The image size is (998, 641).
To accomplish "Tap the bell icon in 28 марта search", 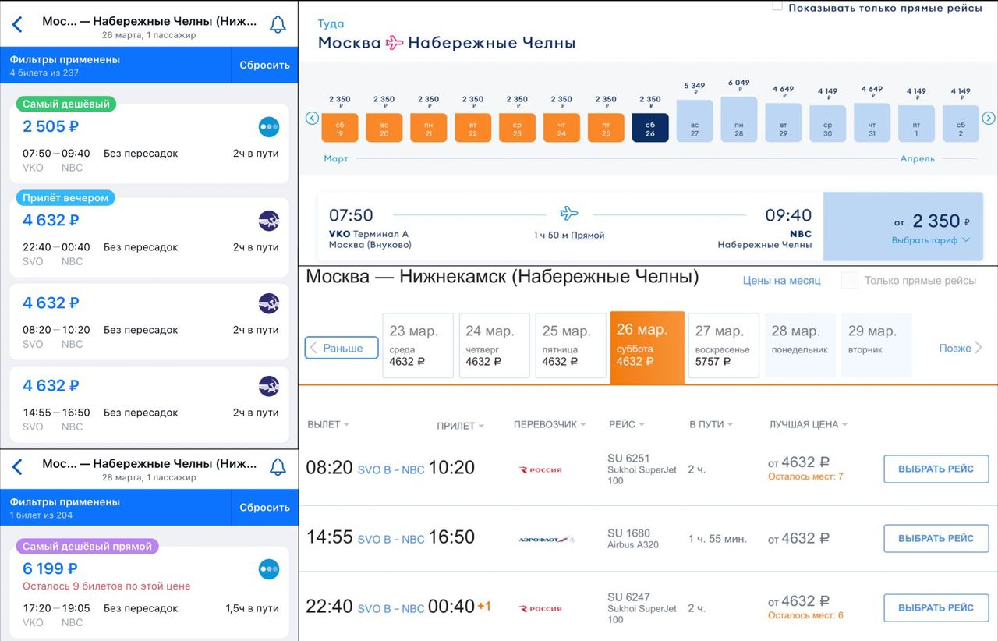I will (x=278, y=467).
